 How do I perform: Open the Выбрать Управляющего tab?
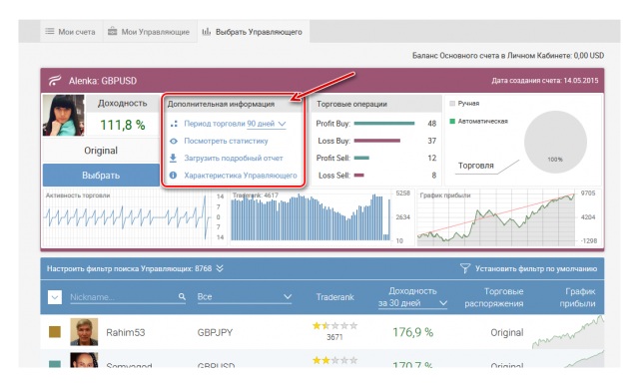pyautogui.click(x=253, y=31)
